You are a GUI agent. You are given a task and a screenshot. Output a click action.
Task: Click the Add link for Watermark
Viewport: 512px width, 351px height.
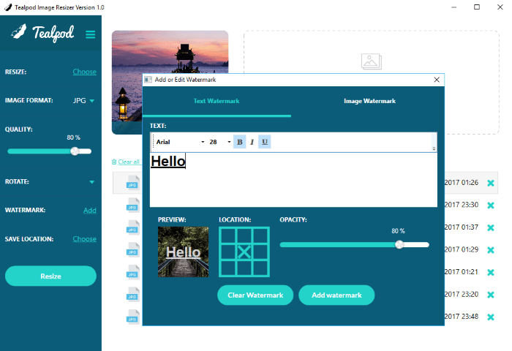tap(90, 211)
